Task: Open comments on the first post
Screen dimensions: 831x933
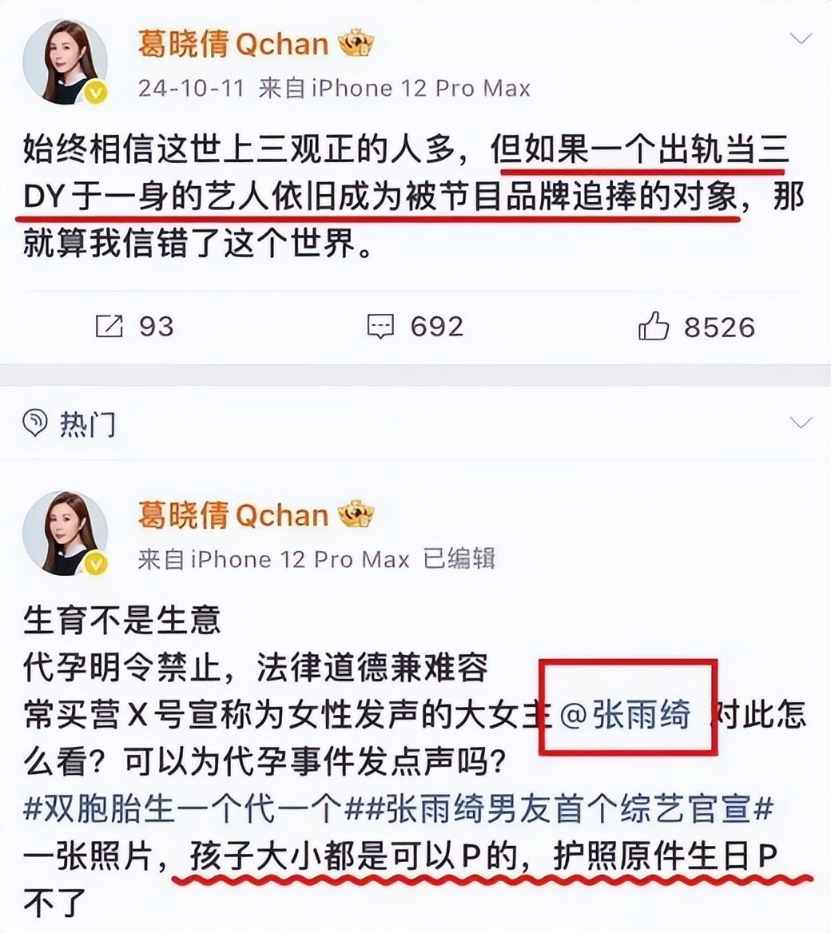Action: pos(380,327)
